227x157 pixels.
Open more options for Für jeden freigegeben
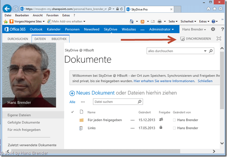point(132,120)
